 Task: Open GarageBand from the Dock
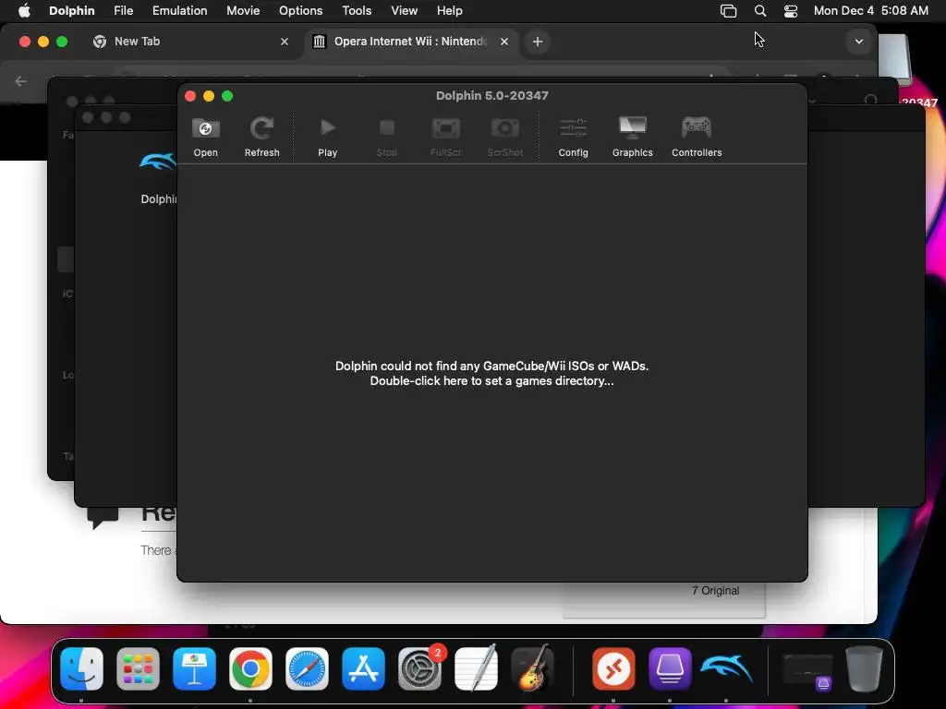click(x=533, y=668)
